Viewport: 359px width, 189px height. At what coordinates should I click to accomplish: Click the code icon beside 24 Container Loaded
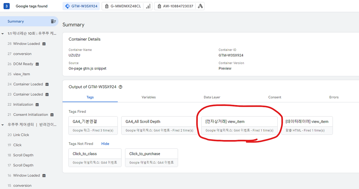coord(47,84)
